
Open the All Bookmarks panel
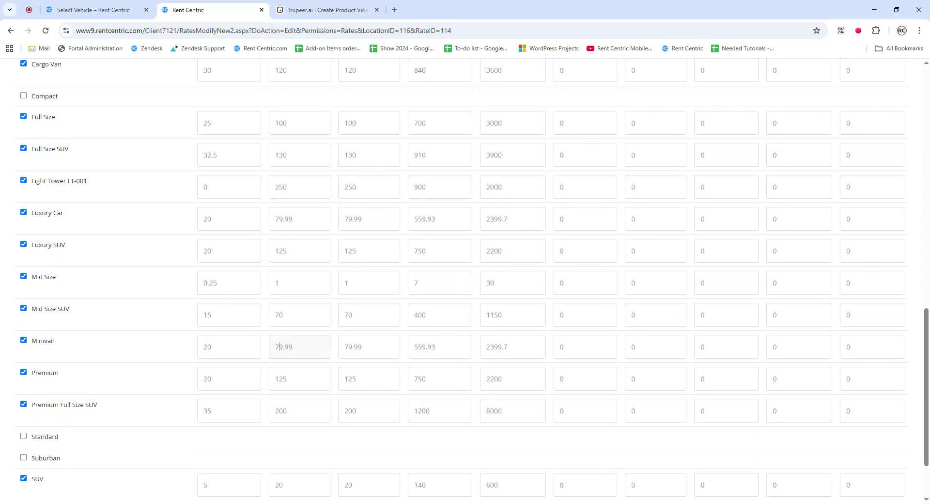[x=899, y=48]
